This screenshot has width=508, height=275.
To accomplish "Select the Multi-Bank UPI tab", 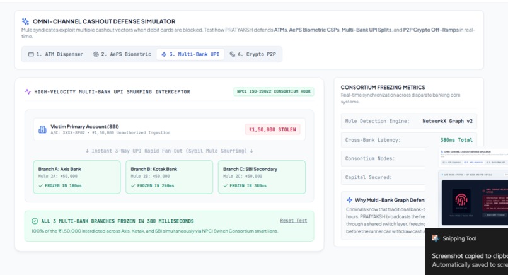I will (190, 54).
